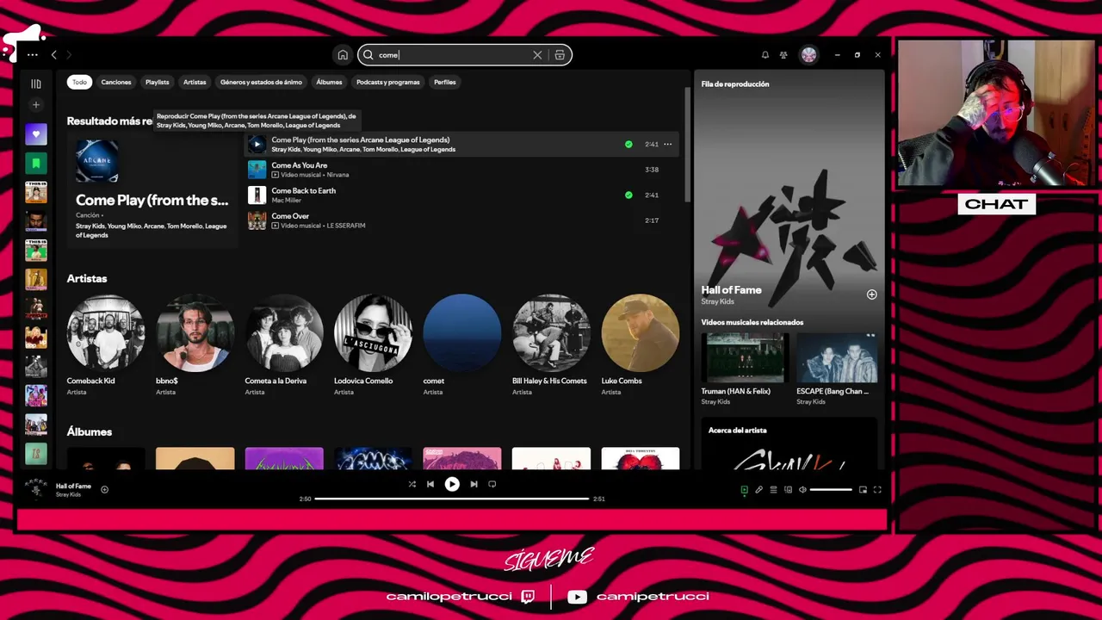This screenshot has width=1102, height=620.
Task: Open the Queue icon
Action: (773, 490)
